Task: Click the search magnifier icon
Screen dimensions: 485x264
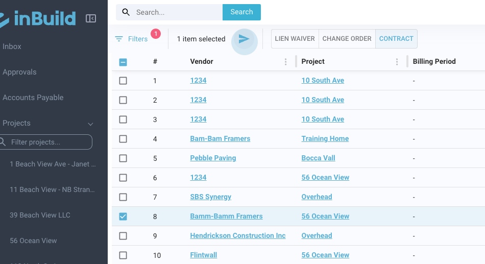Action: tap(126, 12)
